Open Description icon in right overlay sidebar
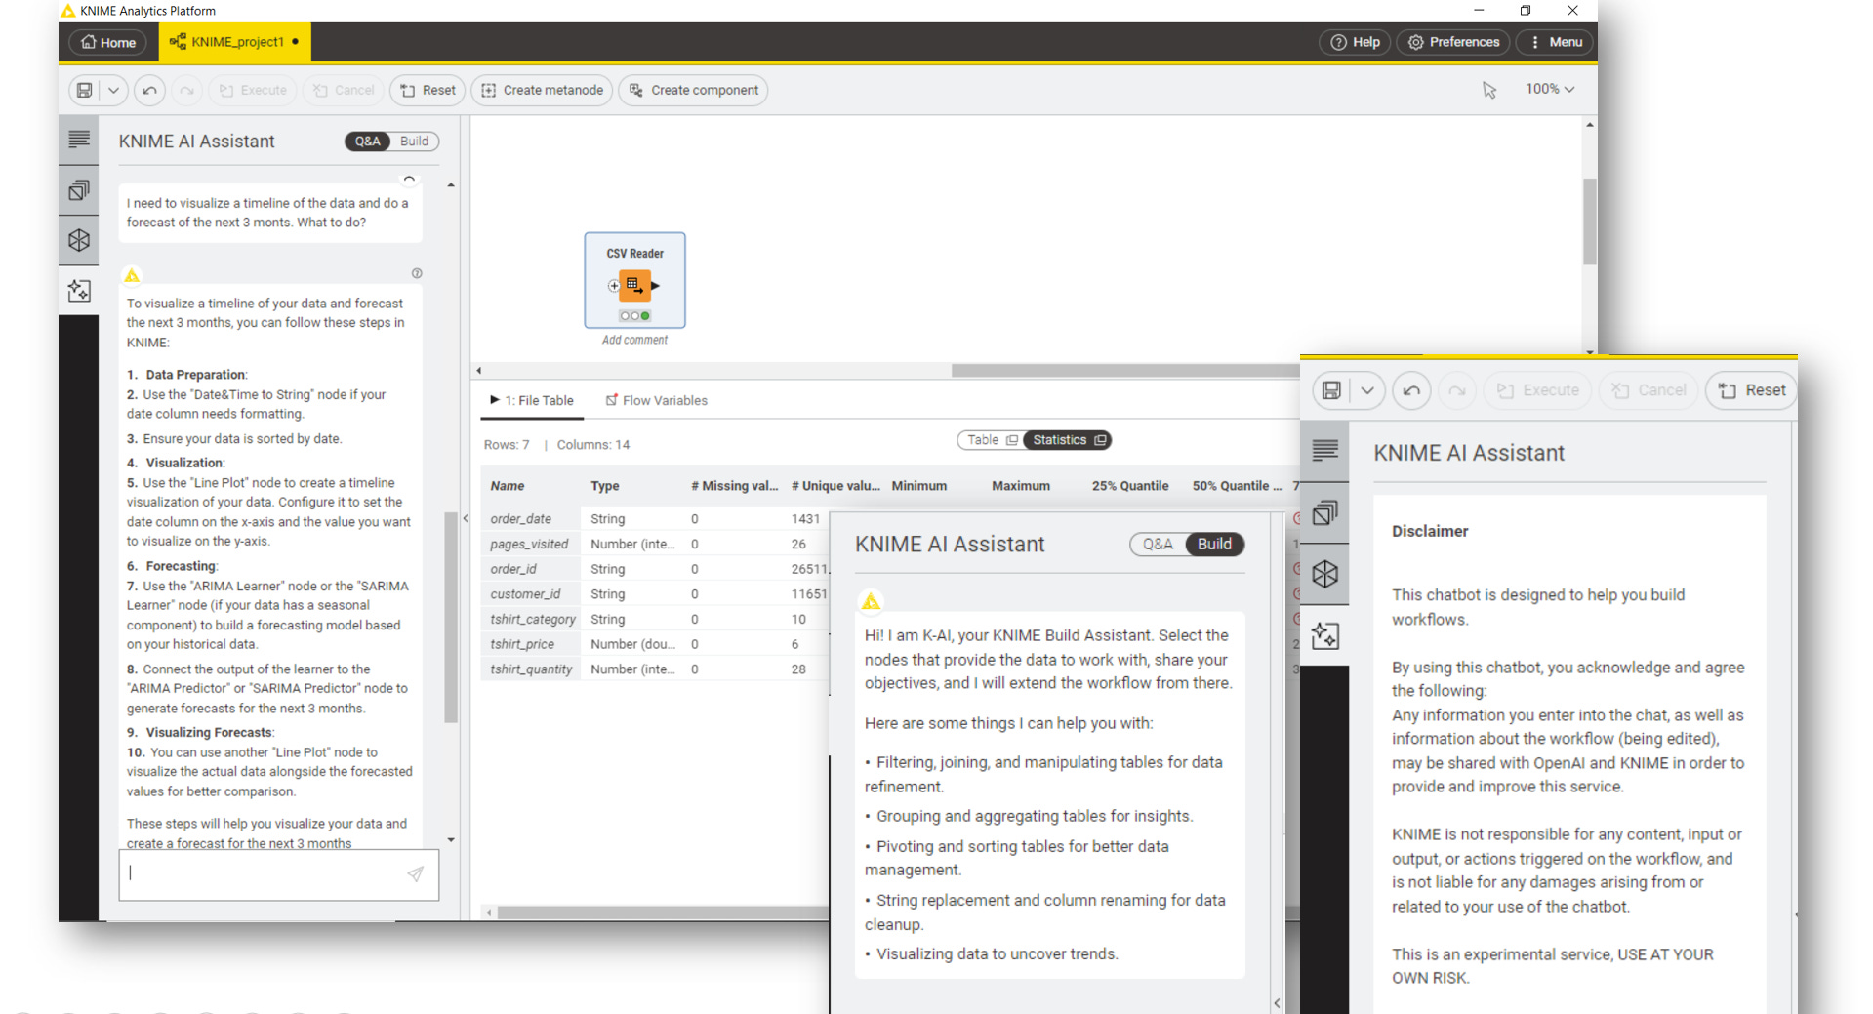Screen dimensions: 1873x1014 pos(1324,450)
